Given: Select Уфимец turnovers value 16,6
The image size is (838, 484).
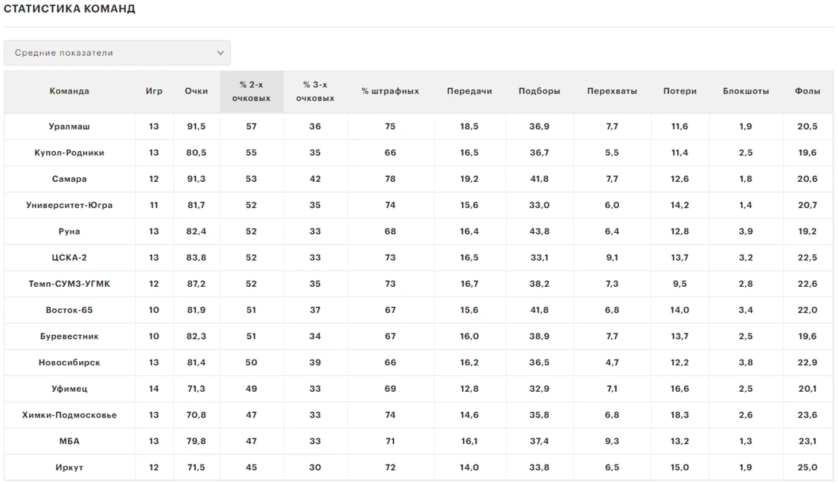Looking at the screenshot, I should click(x=680, y=389).
